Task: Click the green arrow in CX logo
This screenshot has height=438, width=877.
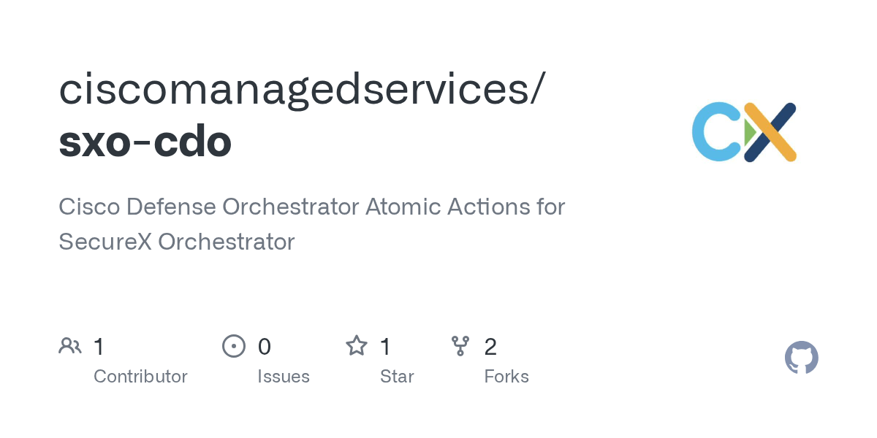Action: click(x=751, y=132)
